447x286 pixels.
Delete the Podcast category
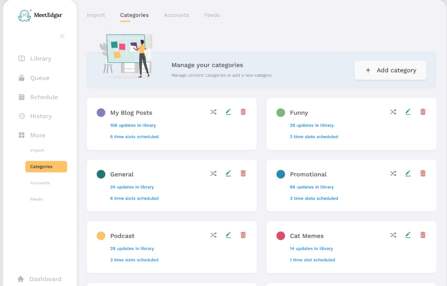point(243,234)
